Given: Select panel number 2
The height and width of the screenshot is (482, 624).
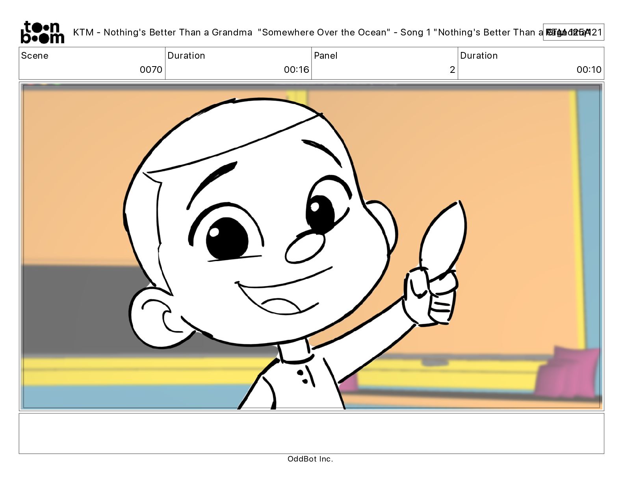Looking at the screenshot, I should (x=452, y=70).
